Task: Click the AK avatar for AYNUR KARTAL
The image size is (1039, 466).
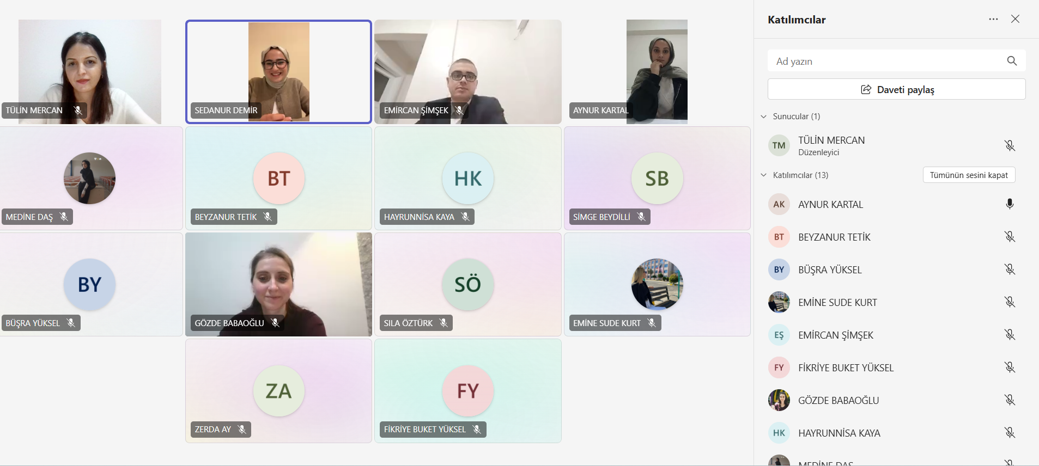Action: 779,204
